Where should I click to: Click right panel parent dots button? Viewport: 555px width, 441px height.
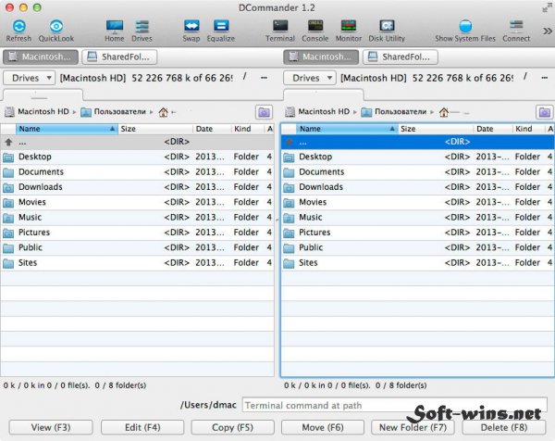pyautogui.click(x=545, y=77)
